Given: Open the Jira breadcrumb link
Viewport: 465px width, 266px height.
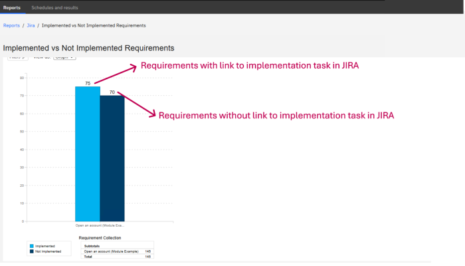Looking at the screenshot, I should coord(31,25).
